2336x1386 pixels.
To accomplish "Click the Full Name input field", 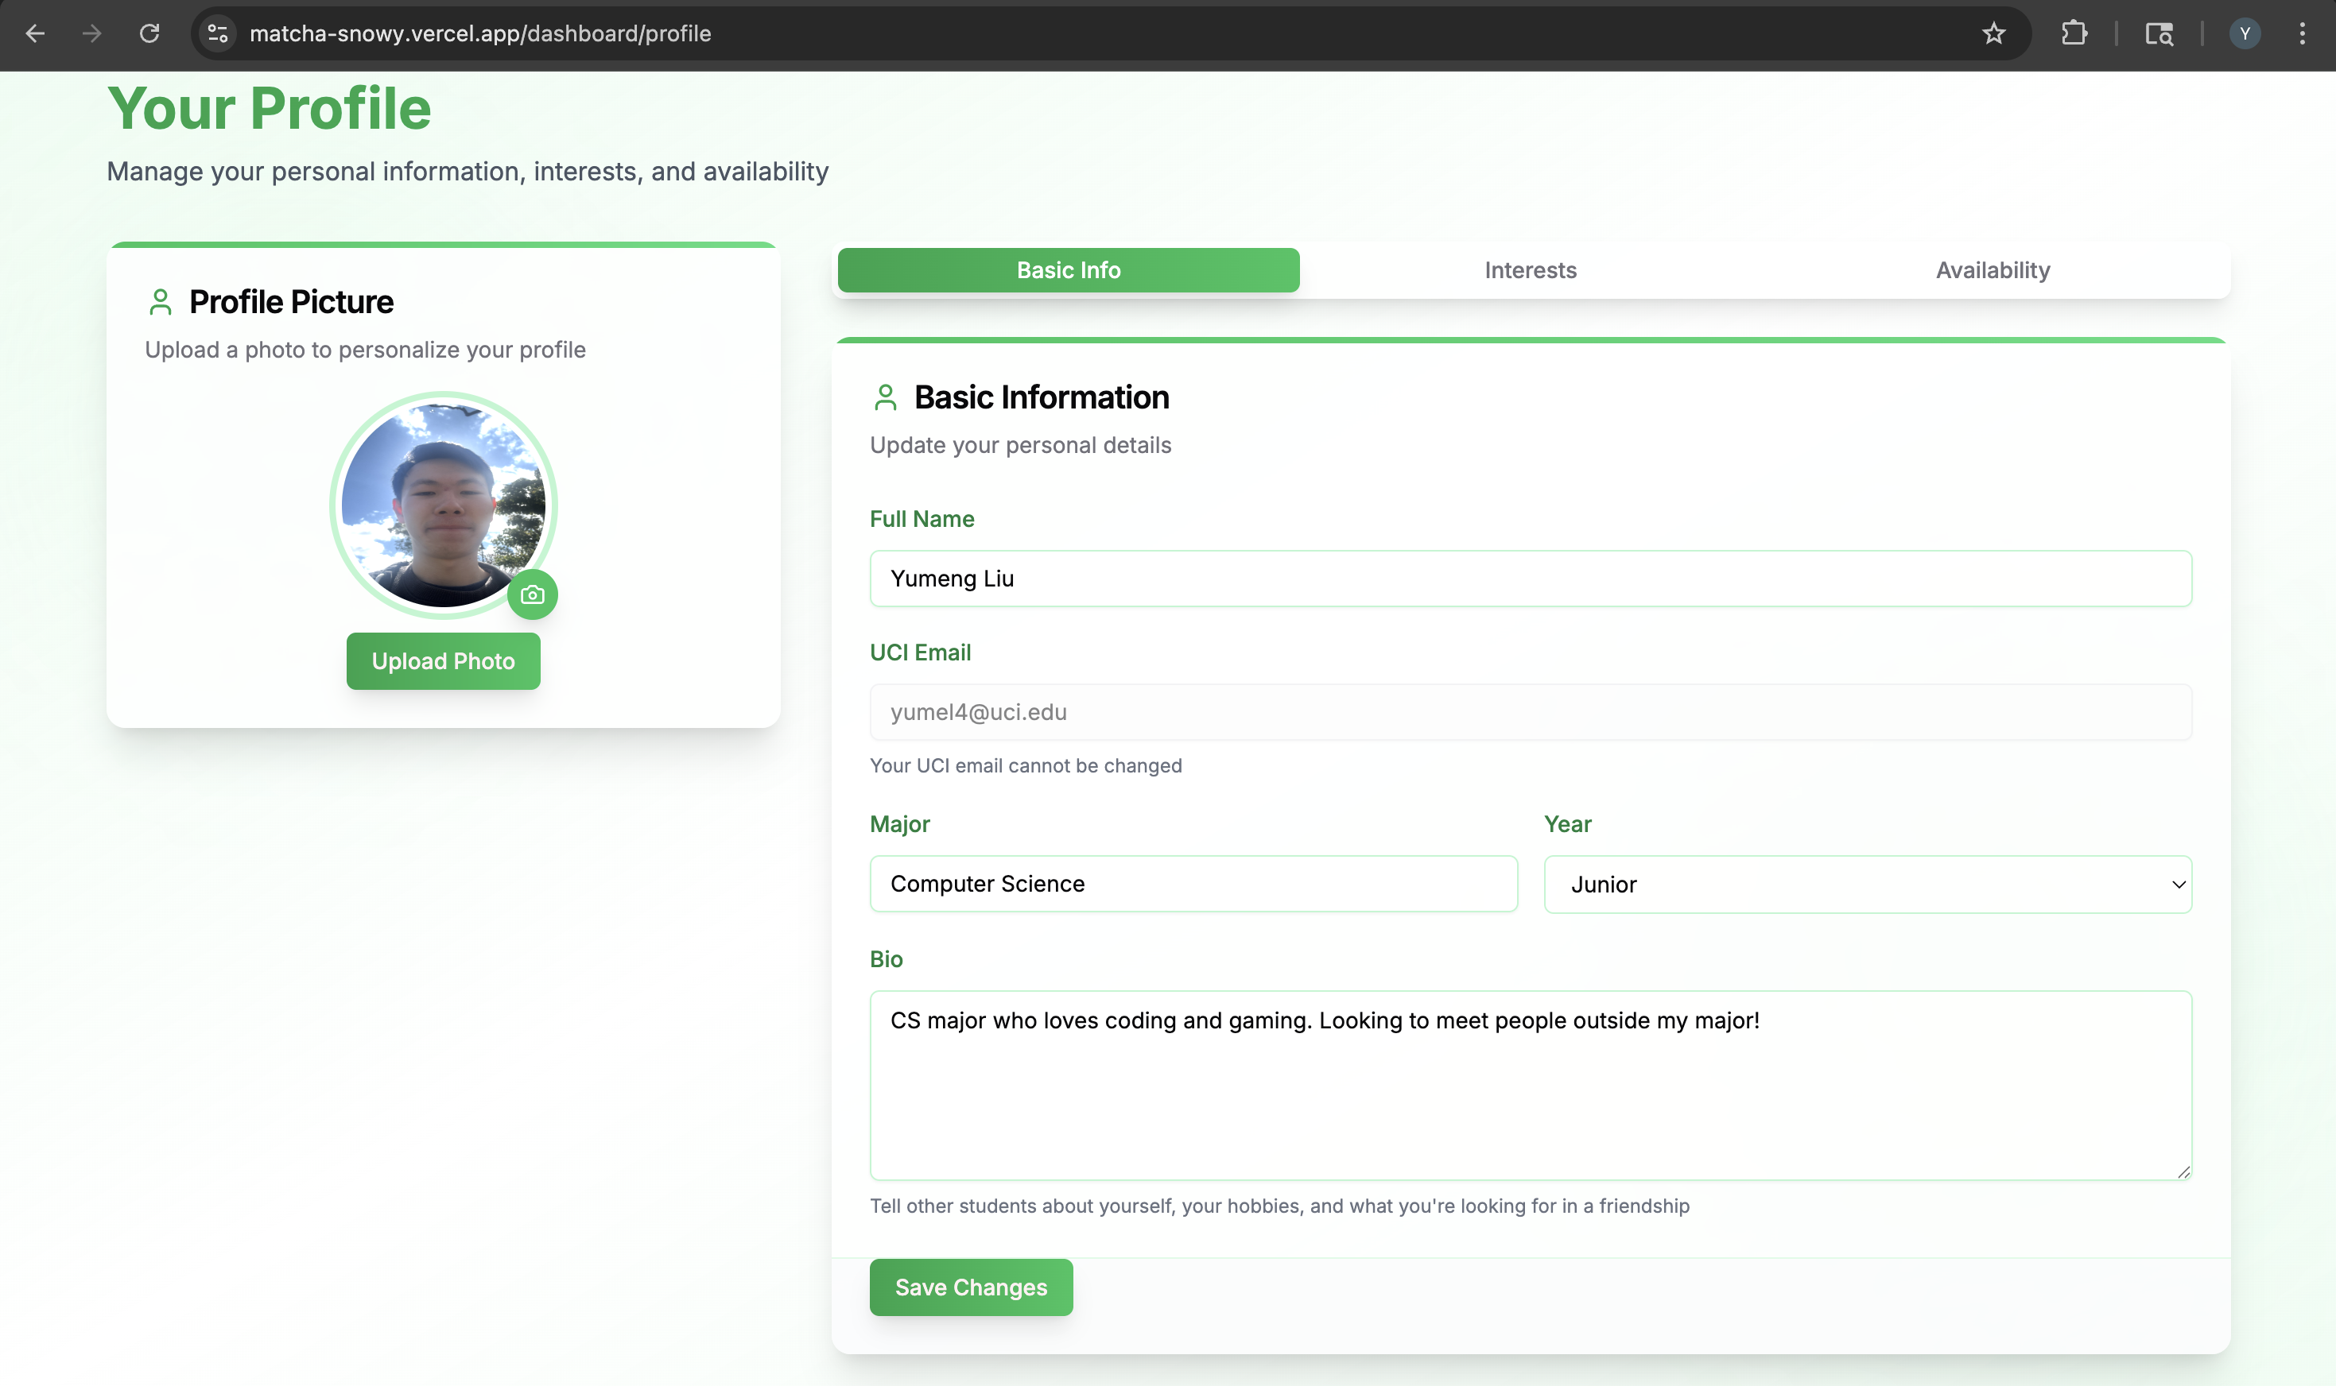I will click(1530, 578).
